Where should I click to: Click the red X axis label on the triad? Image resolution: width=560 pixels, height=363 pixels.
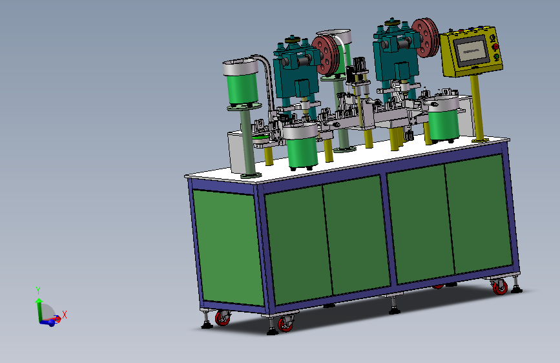pos(65,315)
